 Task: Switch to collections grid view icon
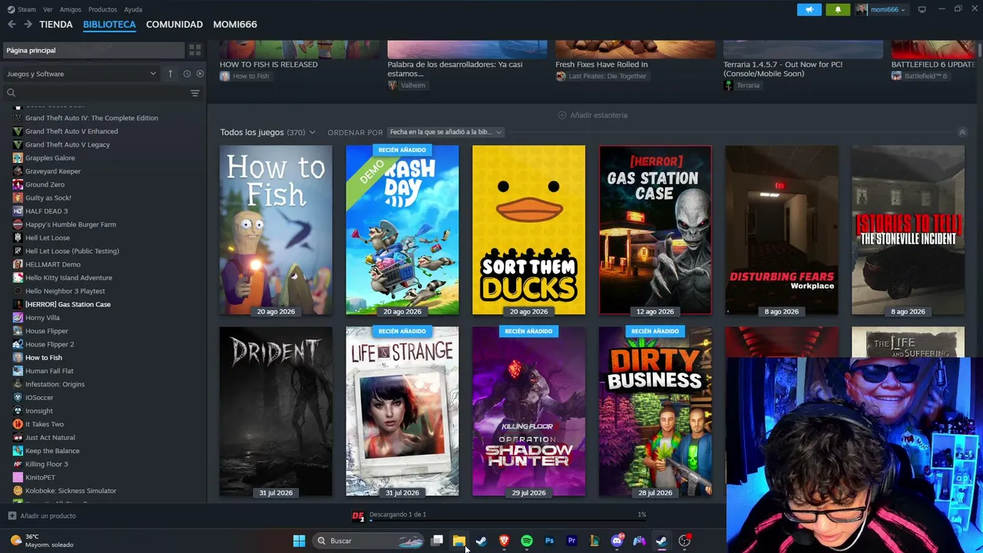point(195,50)
